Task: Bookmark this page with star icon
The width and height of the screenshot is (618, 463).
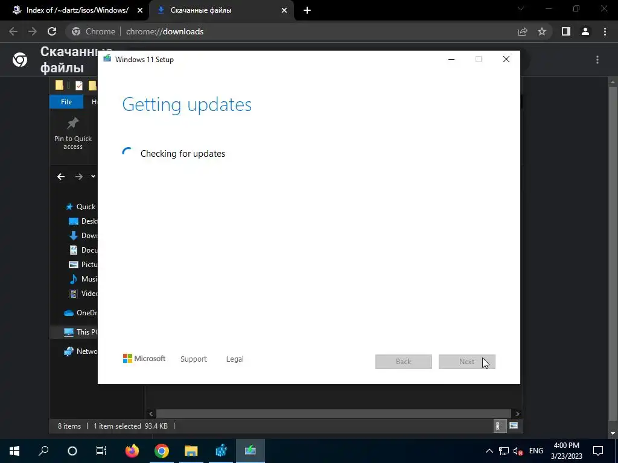Action: pos(542,31)
